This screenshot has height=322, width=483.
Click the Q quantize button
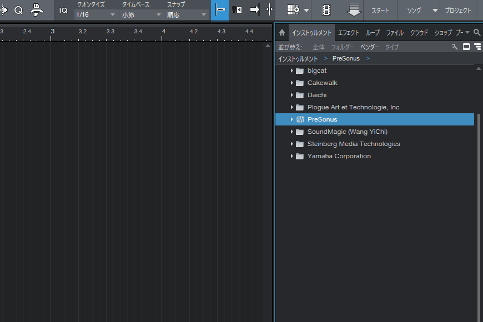click(18, 10)
